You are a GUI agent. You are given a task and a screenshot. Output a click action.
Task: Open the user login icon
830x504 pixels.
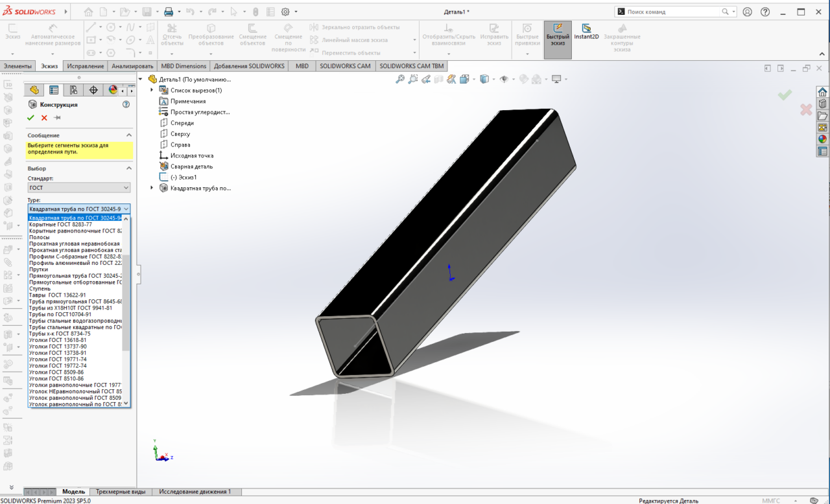pos(748,12)
